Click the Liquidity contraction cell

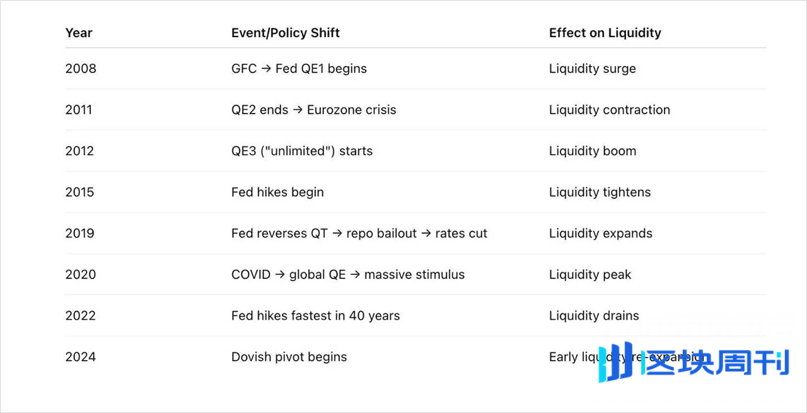pyautogui.click(x=610, y=110)
